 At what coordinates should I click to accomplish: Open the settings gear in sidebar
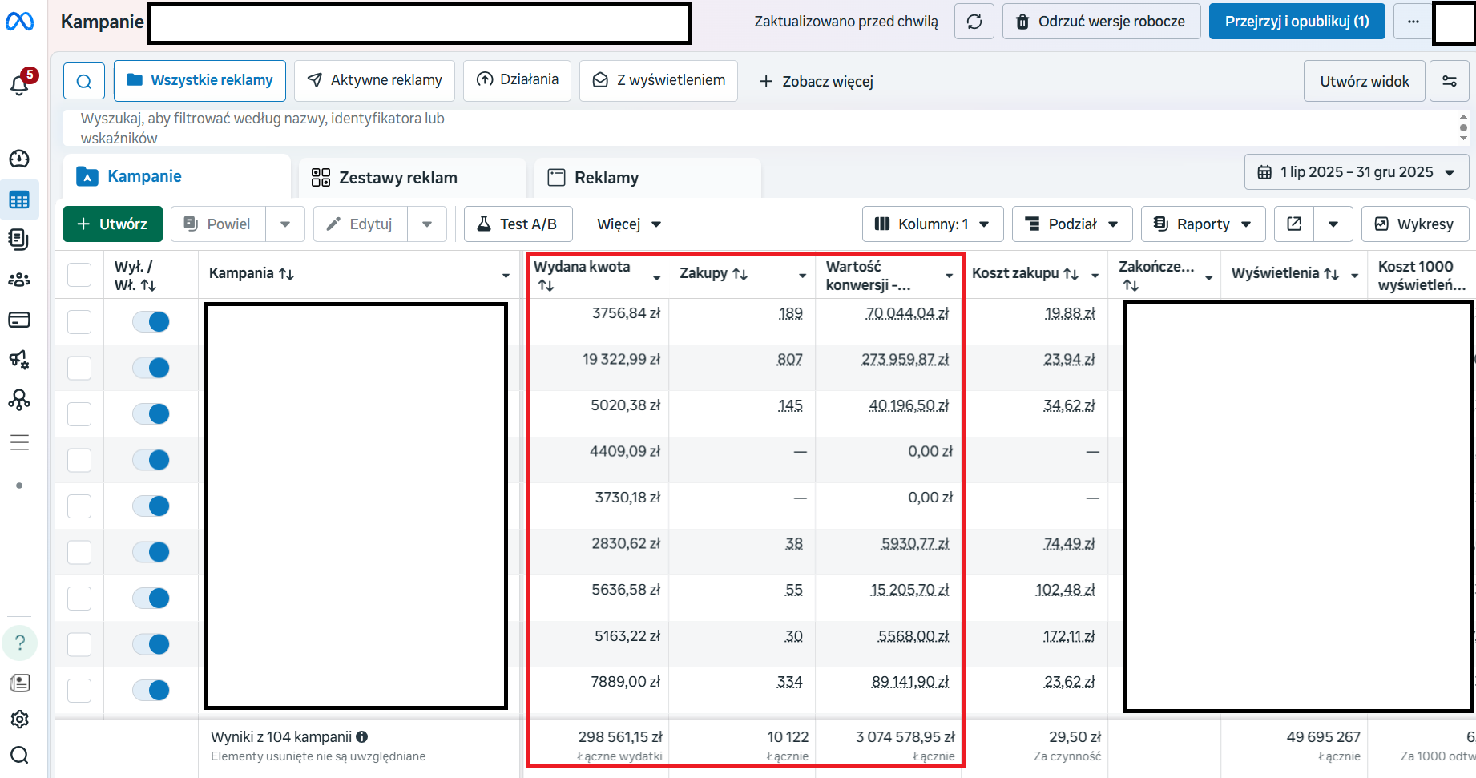pos(19,719)
